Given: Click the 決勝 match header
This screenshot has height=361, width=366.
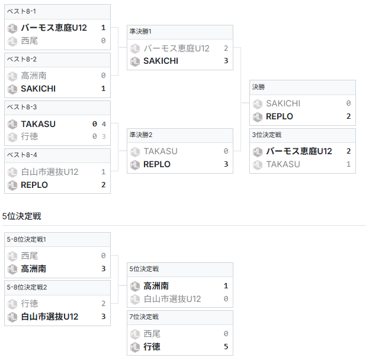Looking at the screenshot, I should coord(258,87).
